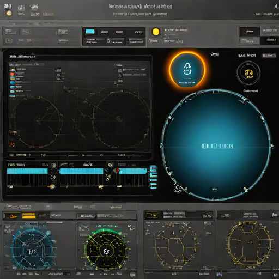Click the large blue circular dial's center label
Viewport: 279px width, 279px height.
[x=217, y=146]
